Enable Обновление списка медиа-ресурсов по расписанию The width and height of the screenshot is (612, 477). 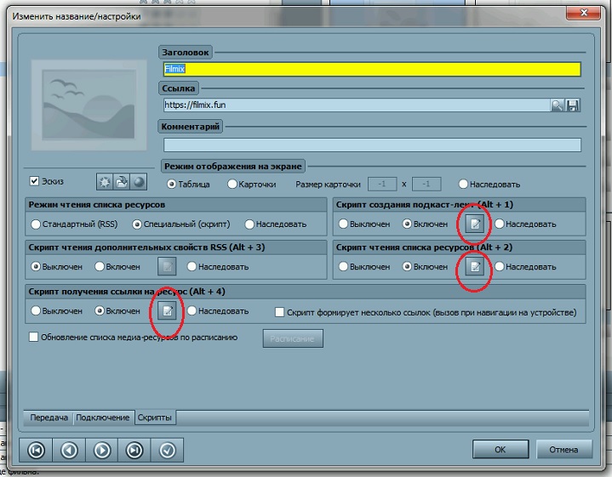click(35, 338)
